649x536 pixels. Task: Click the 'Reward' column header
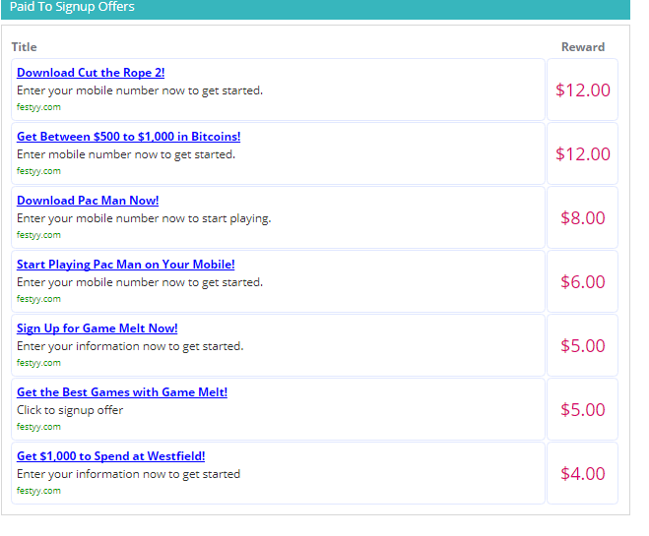pos(582,47)
